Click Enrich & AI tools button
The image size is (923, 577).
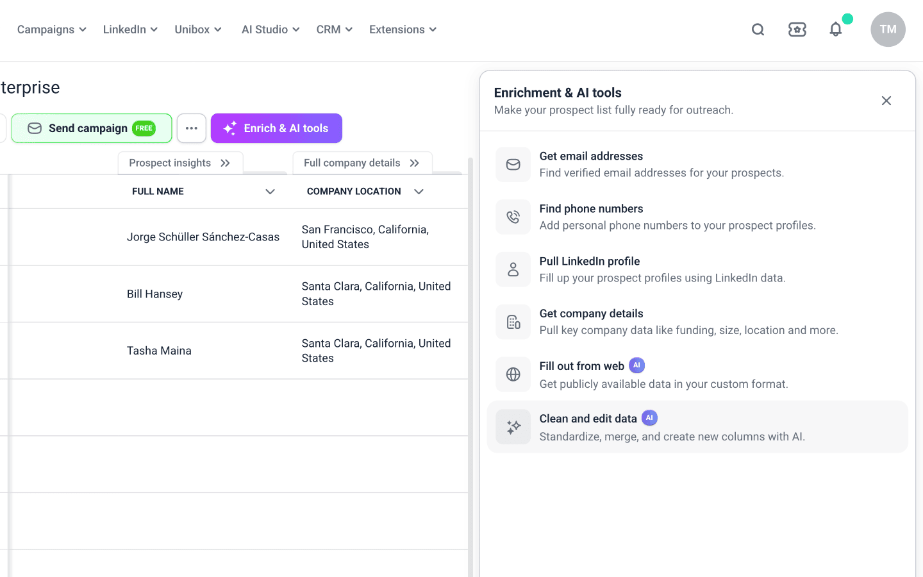click(x=276, y=128)
